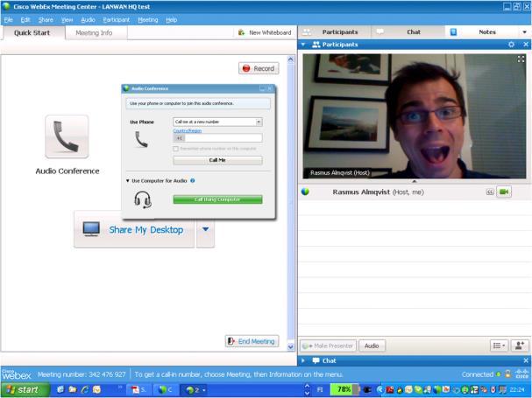Open Participants panel settings gear
Screen dimensions: 532x398
click(x=511, y=45)
